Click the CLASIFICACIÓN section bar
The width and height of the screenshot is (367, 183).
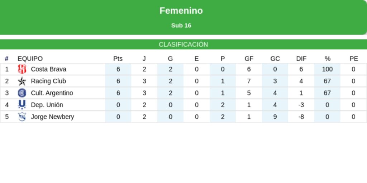(183, 44)
